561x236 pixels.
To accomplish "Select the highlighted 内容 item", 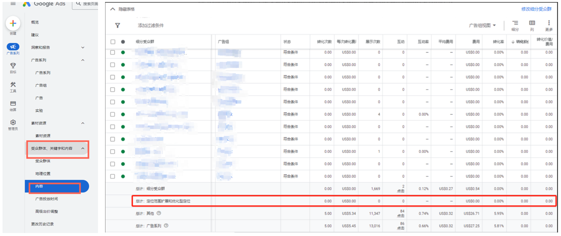I will click(57, 186).
